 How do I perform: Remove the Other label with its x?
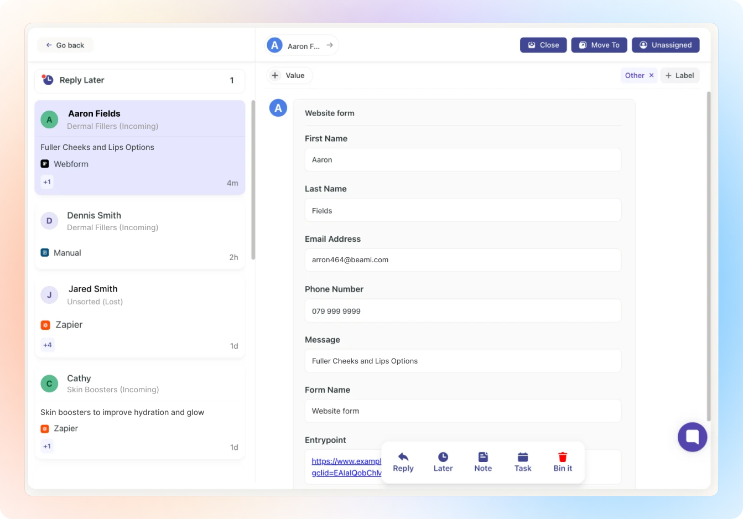651,75
